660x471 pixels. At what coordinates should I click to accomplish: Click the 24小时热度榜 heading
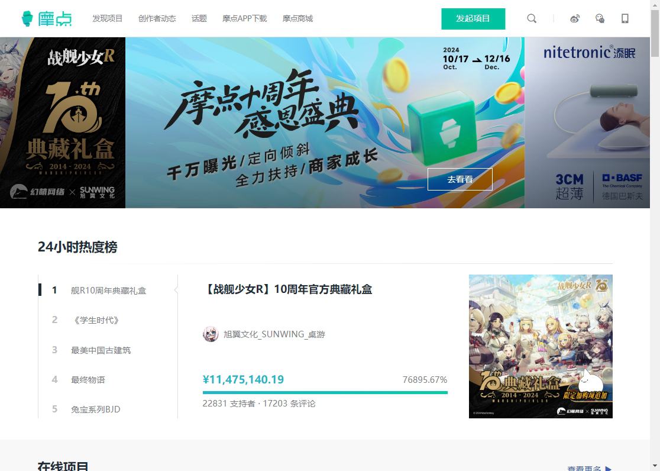tap(77, 247)
